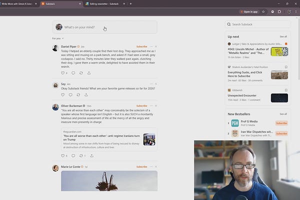Open the 'Unexpected Encounter' post title
Screen dimensions: 300x200
pyautogui.click(x=242, y=95)
